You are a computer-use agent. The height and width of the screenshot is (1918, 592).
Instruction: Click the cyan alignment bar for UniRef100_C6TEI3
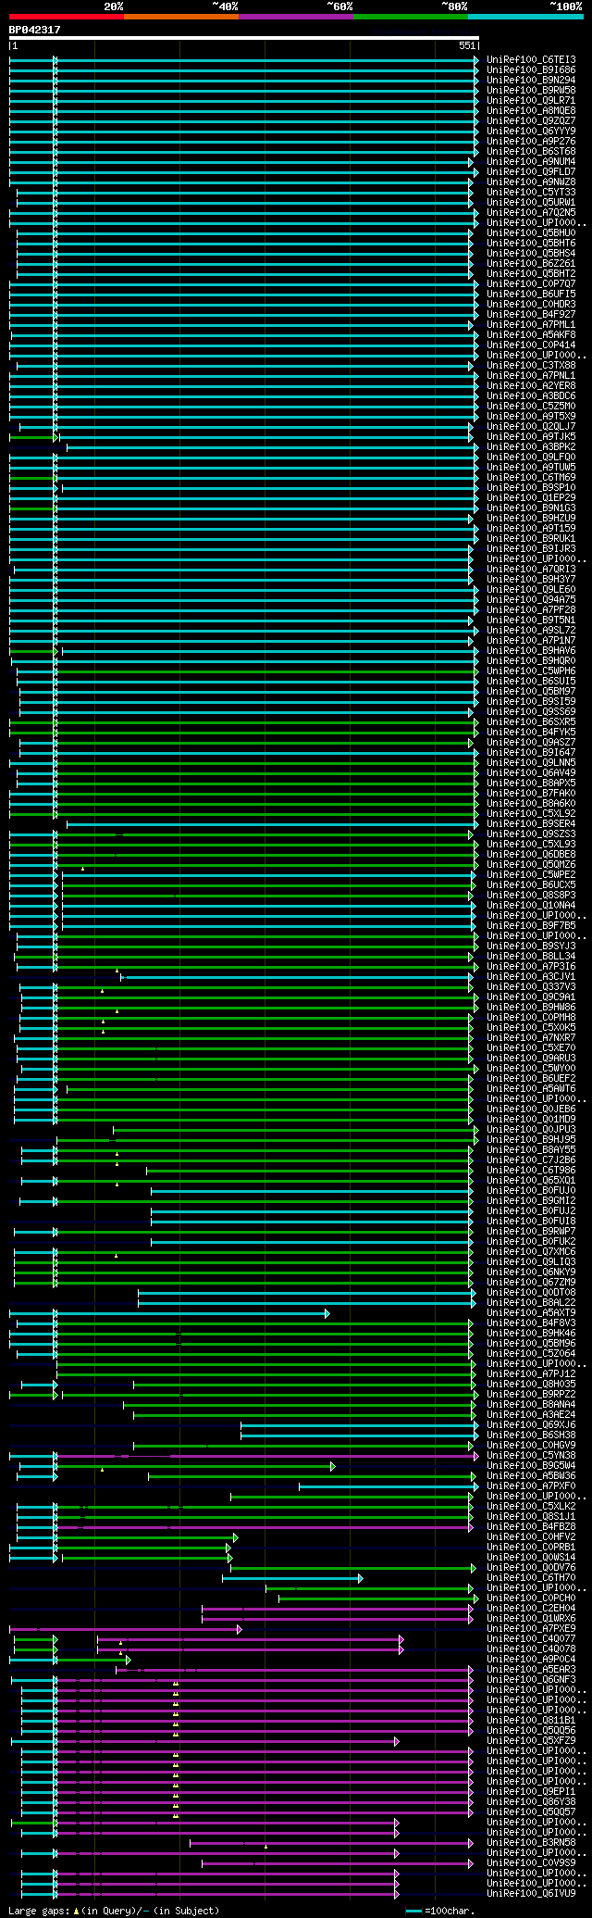[244, 60]
